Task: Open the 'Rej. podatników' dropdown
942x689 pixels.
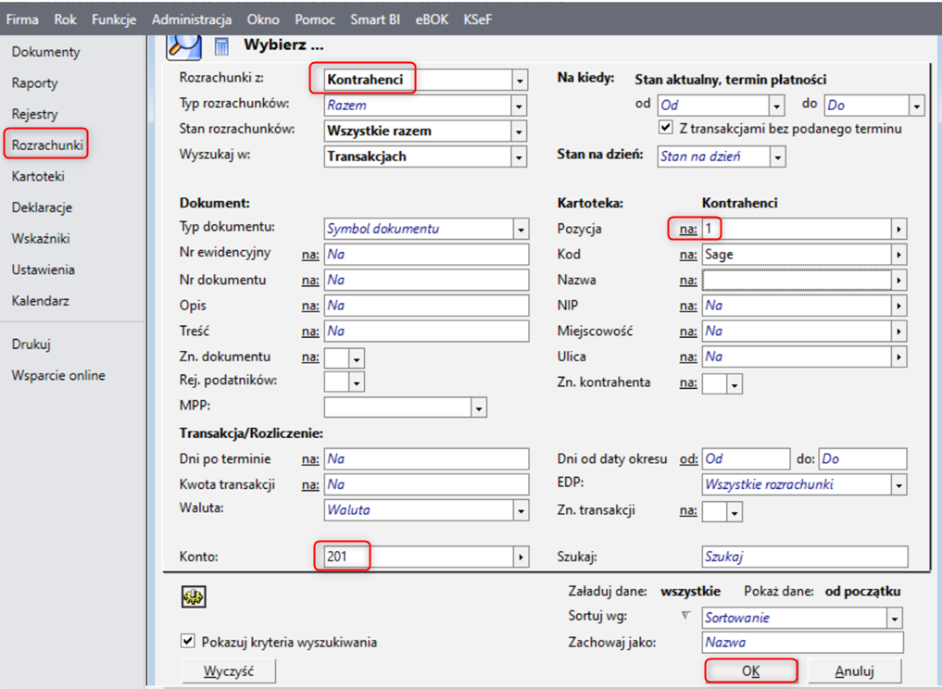Action: tap(357, 382)
